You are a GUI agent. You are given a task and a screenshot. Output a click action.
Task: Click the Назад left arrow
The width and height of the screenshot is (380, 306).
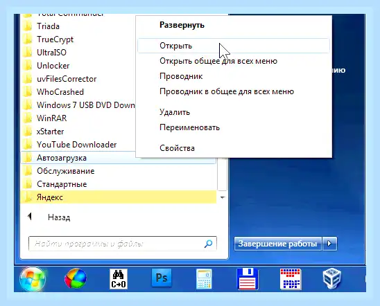(x=30, y=216)
